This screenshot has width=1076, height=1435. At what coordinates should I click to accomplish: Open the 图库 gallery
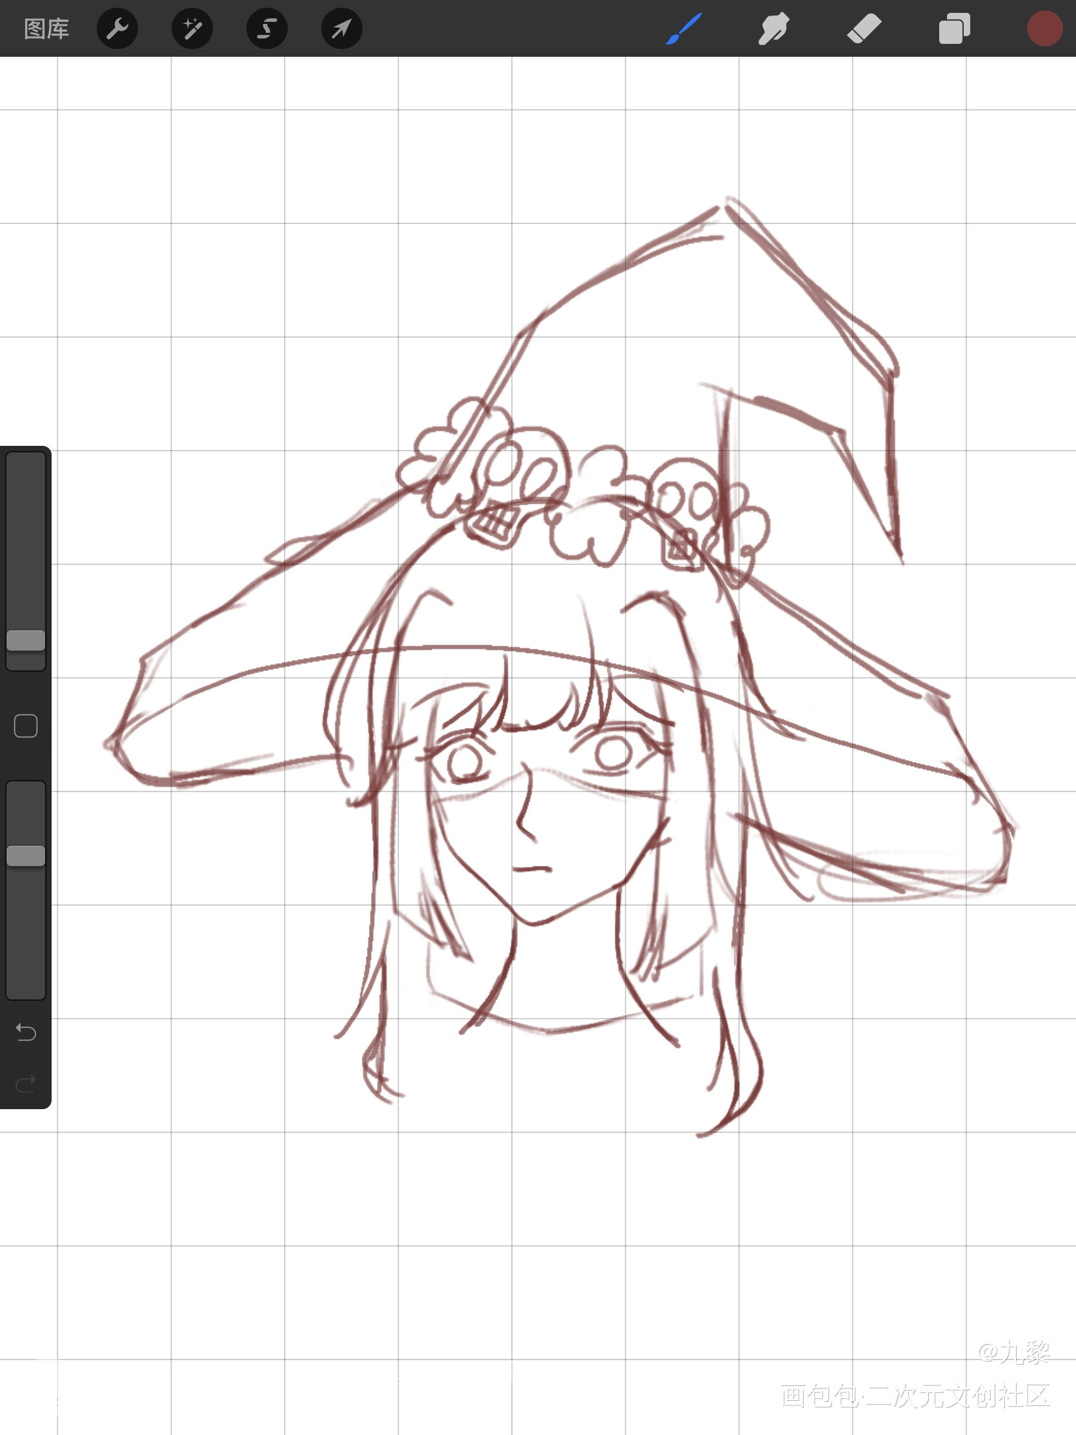click(x=46, y=29)
